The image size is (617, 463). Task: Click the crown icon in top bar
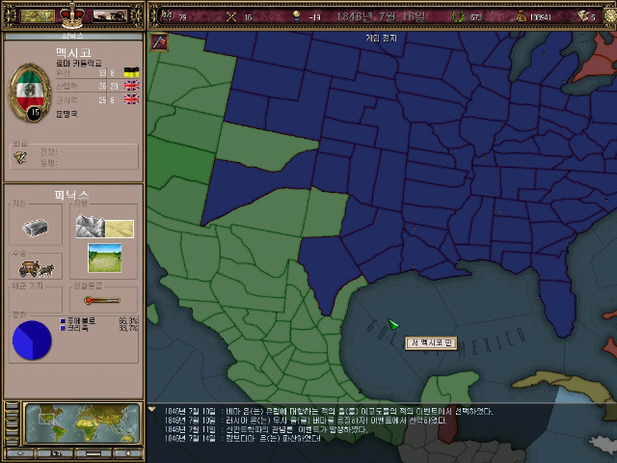pos(72,15)
